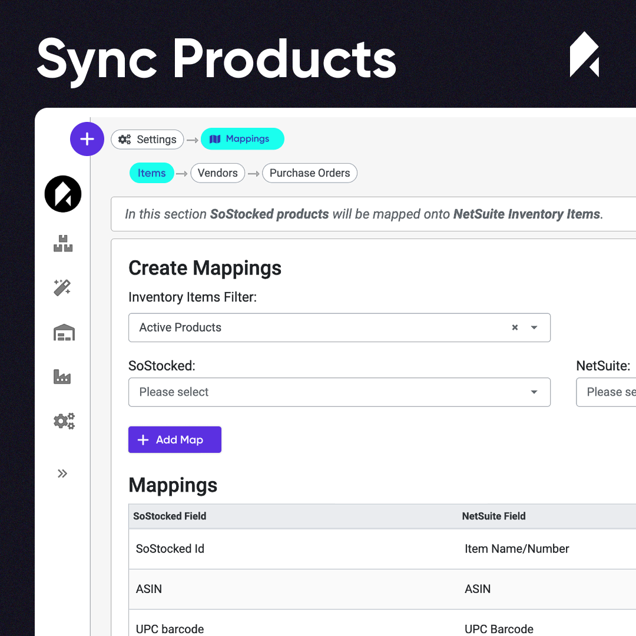Screen dimensions: 636x636
Task: Select the Item Name/Number table cell
Action: pyautogui.click(x=517, y=549)
